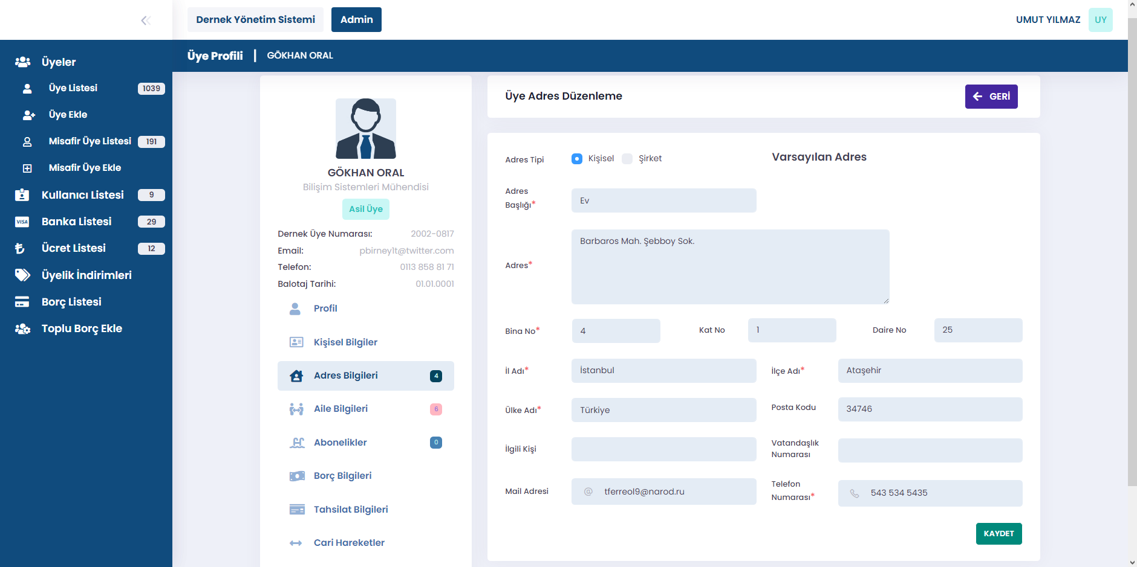Open the Borç Bilgileri tab
This screenshot has height=567, width=1137.
point(342,476)
